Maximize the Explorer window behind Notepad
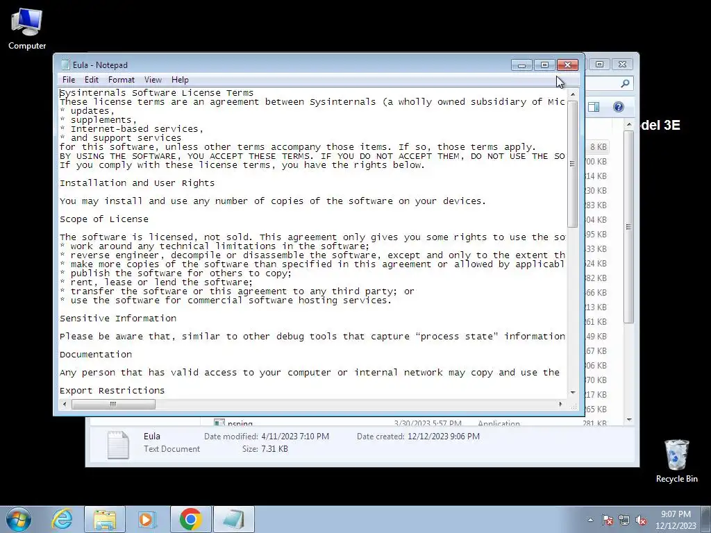This screenshot has width=711, height=533. coord(599,65)
